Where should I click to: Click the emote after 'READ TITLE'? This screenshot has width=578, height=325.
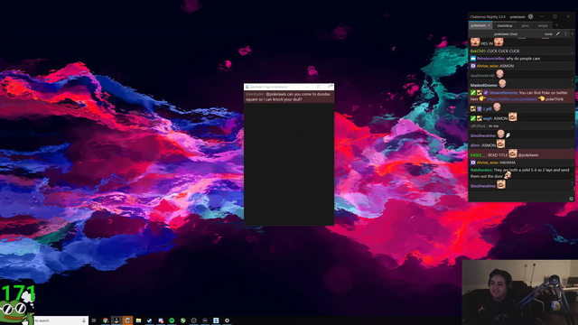click(513, 153)
